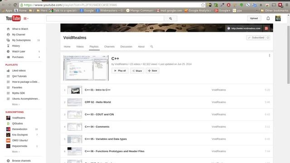Click the channel search magnifier icon

coord(152,47)
